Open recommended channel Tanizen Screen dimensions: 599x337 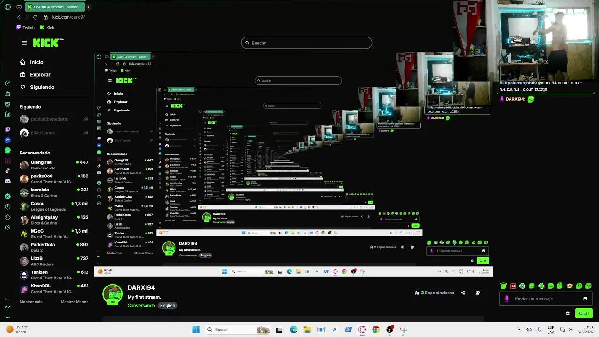(54, 275)
